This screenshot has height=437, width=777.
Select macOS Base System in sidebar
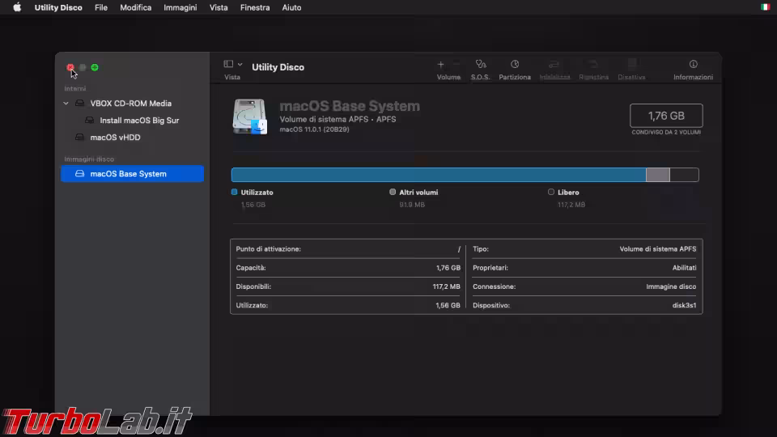coord(128,174)
